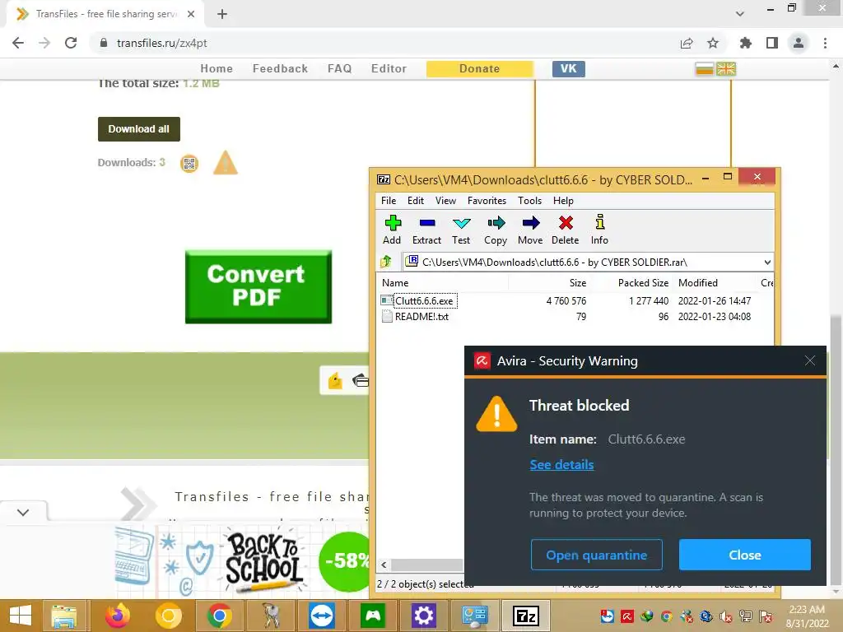Click the Convert PDF green banner
The height and width of the screenshot is (632, 843).
point(258,286)
